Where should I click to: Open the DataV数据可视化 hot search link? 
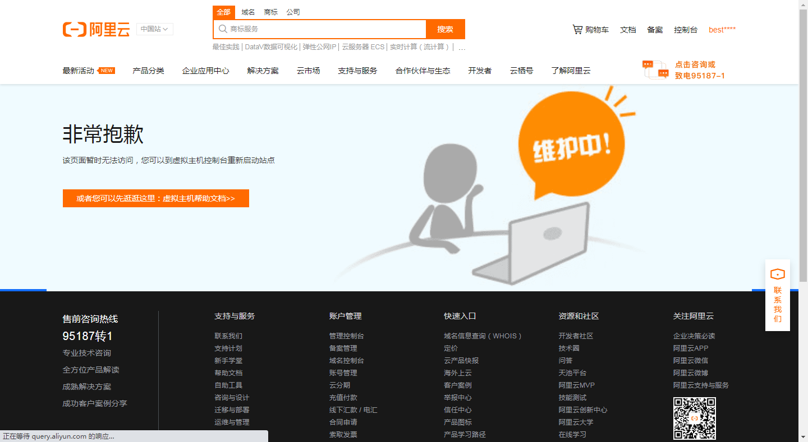(271, 47)
